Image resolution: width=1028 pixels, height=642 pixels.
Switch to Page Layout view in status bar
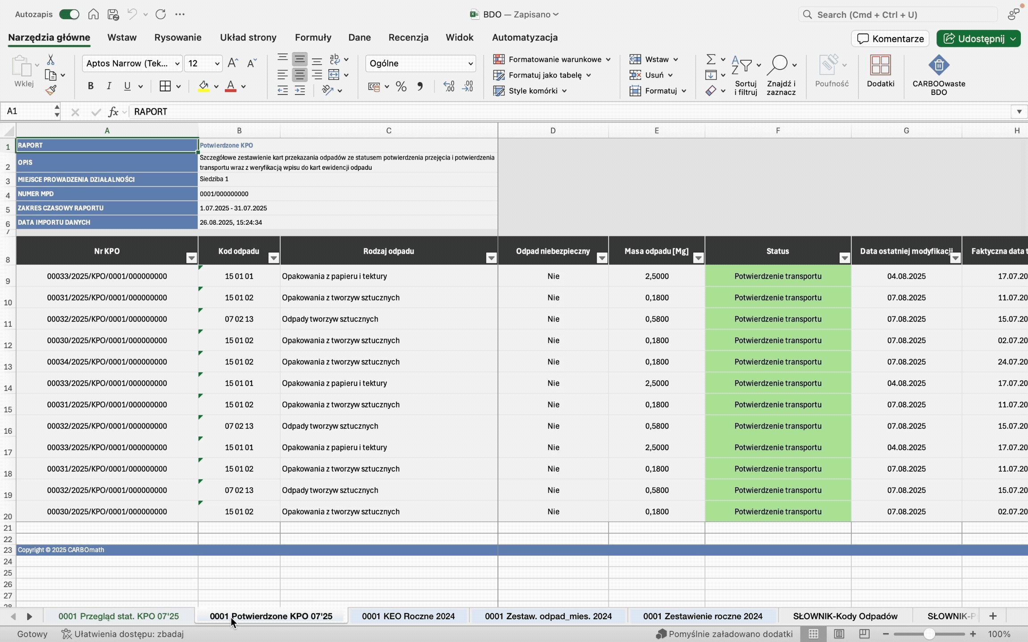coord(839,634)
